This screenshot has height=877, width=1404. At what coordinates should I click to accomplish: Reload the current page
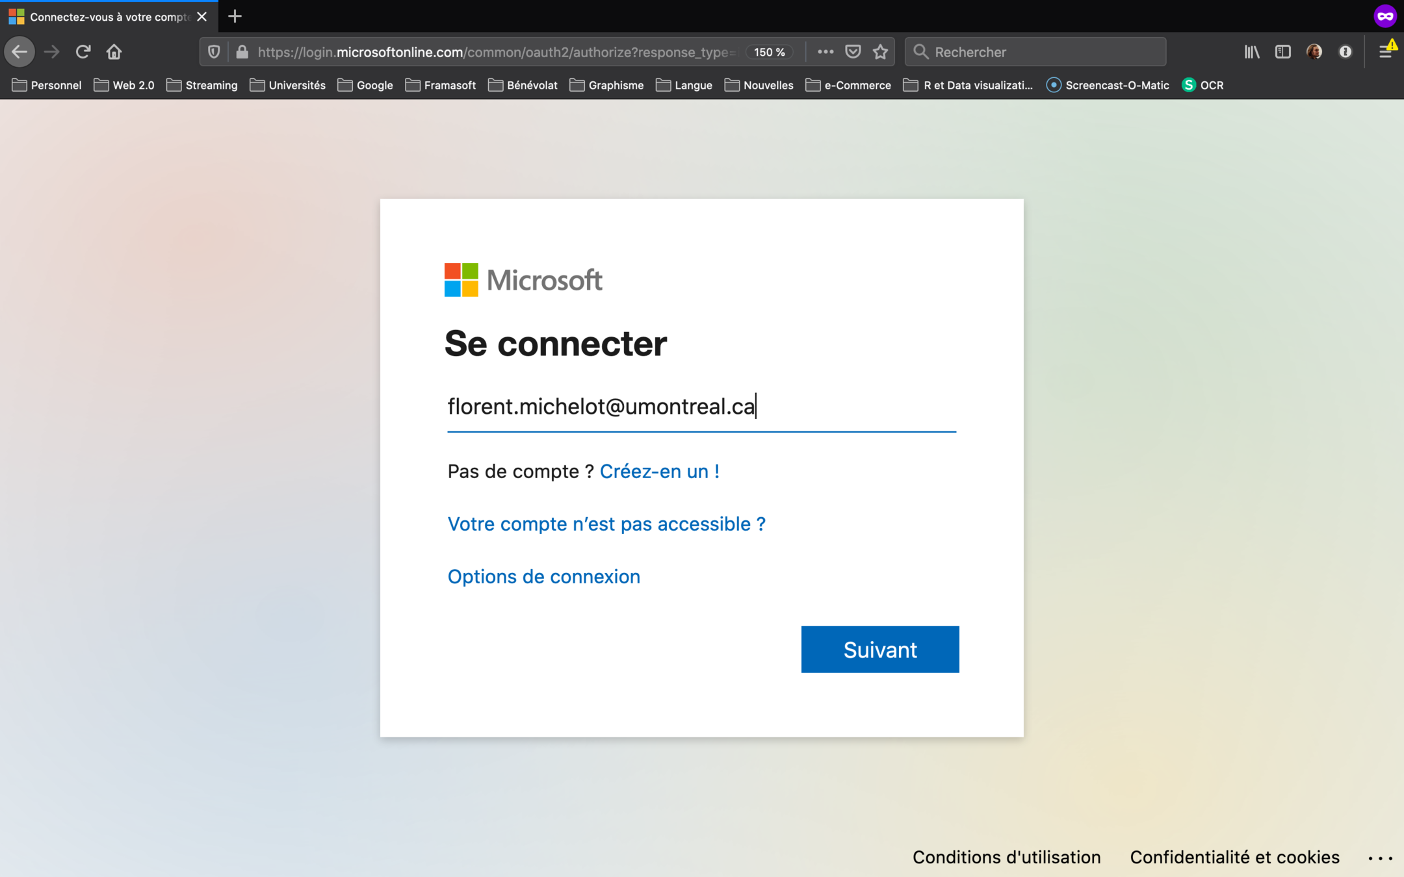83,52
